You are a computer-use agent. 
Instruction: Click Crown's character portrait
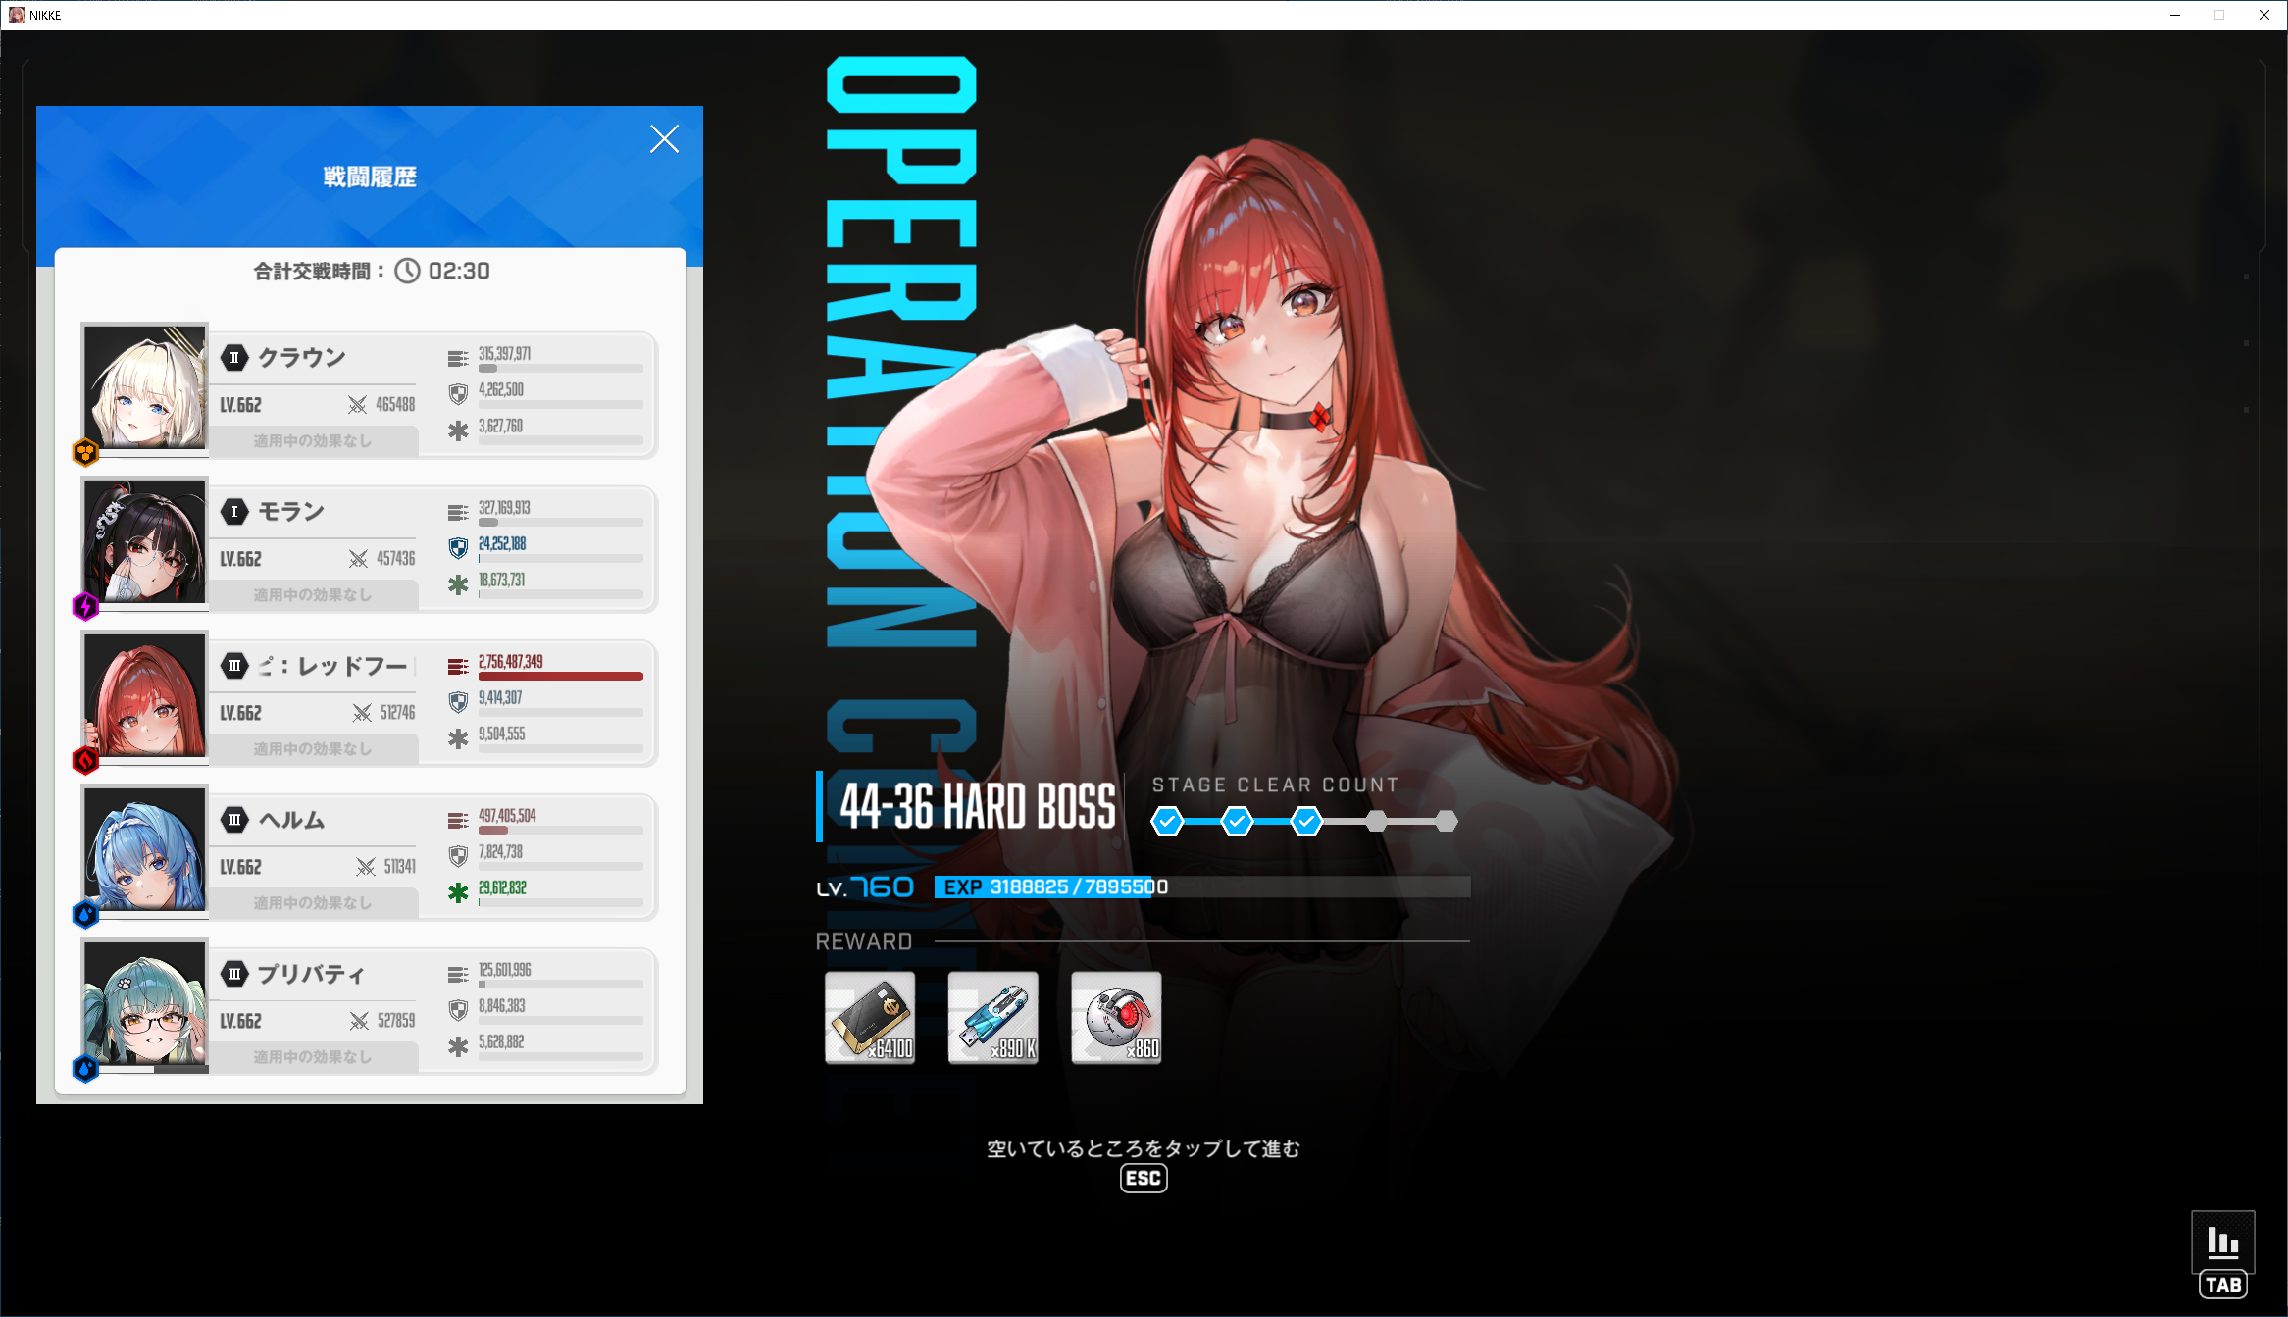coord(145,387)
